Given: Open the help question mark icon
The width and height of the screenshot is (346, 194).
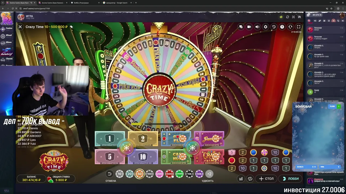Looking at the screenshot, I should (x=282, y=27).
